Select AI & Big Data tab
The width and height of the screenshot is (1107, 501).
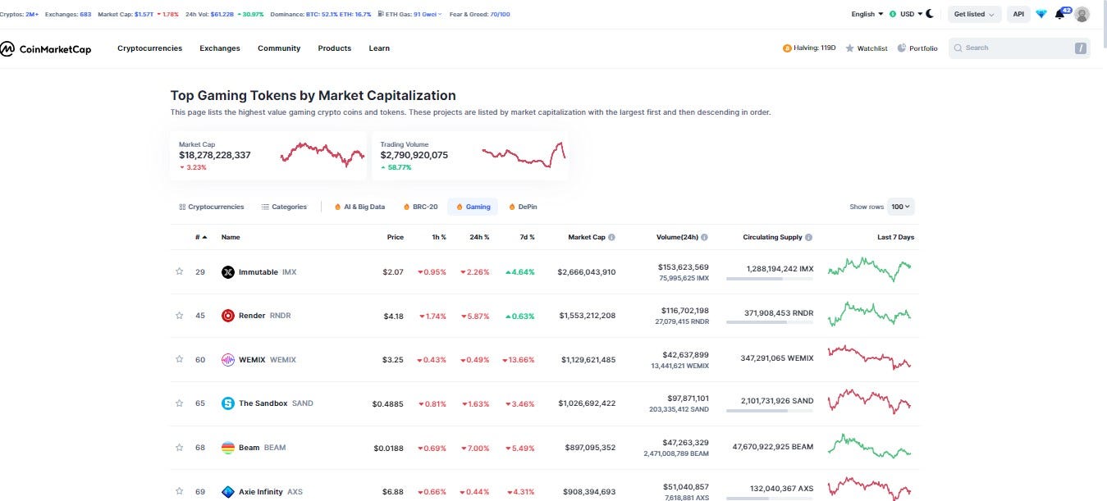tap(359, 207)
